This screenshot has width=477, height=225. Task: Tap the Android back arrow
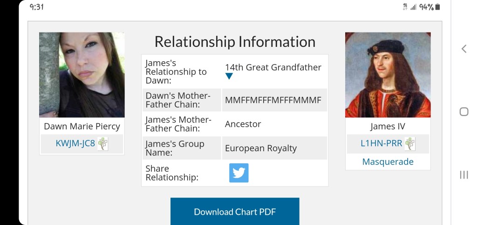463,49
